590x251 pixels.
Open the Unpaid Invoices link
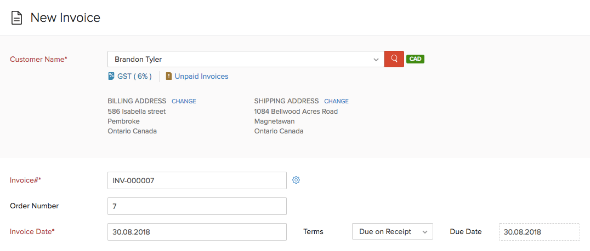click(x=201, y=77)
